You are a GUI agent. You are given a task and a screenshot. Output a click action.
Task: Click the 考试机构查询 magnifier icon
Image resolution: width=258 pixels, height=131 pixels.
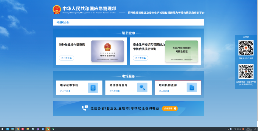point(142,88)
